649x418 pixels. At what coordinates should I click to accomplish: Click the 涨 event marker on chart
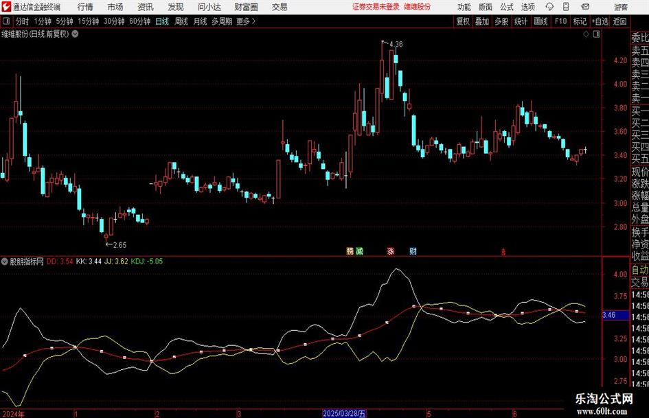[x=391, y=251]
